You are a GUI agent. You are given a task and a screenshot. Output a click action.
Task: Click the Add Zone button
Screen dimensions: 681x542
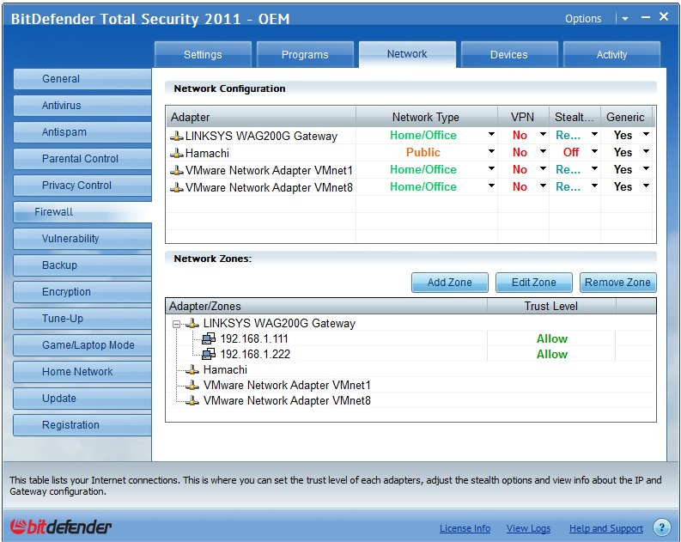[x=449, y=283]
